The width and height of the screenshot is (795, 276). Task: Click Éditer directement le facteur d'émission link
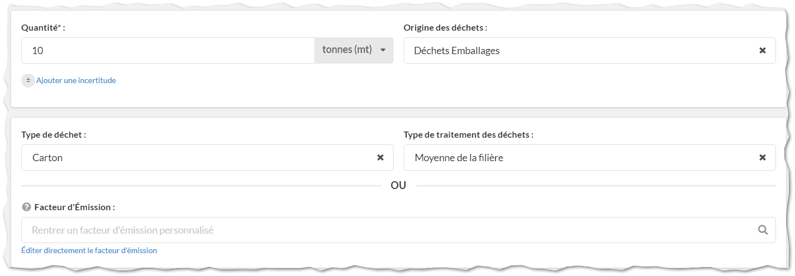(89, 250)
